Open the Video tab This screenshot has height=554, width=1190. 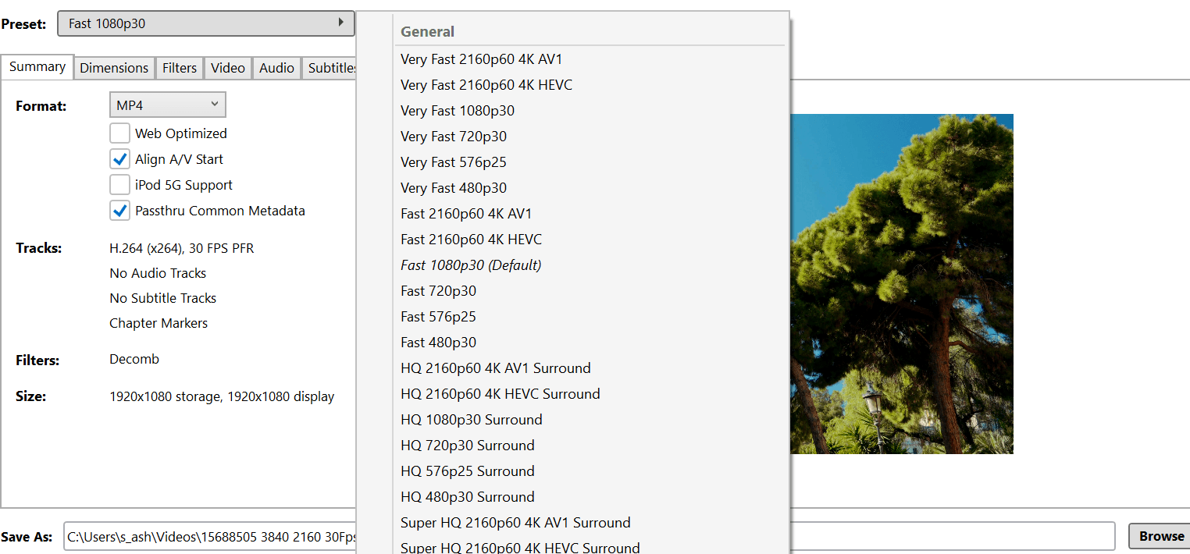228,68
